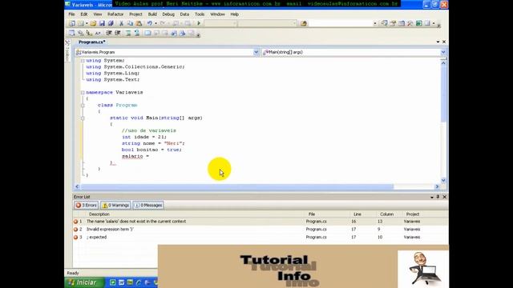This screenshot has width=513, height=288.
Task: Click the 'int idade = 21;' code line
Action: [x=144, y=137]
